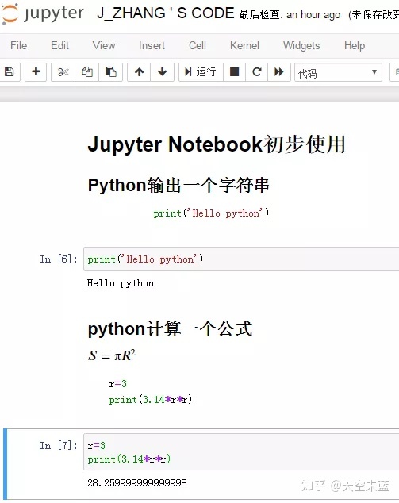
Task: Restart and run all with the fast-forward icon
Action: click(x=279, y=72)
